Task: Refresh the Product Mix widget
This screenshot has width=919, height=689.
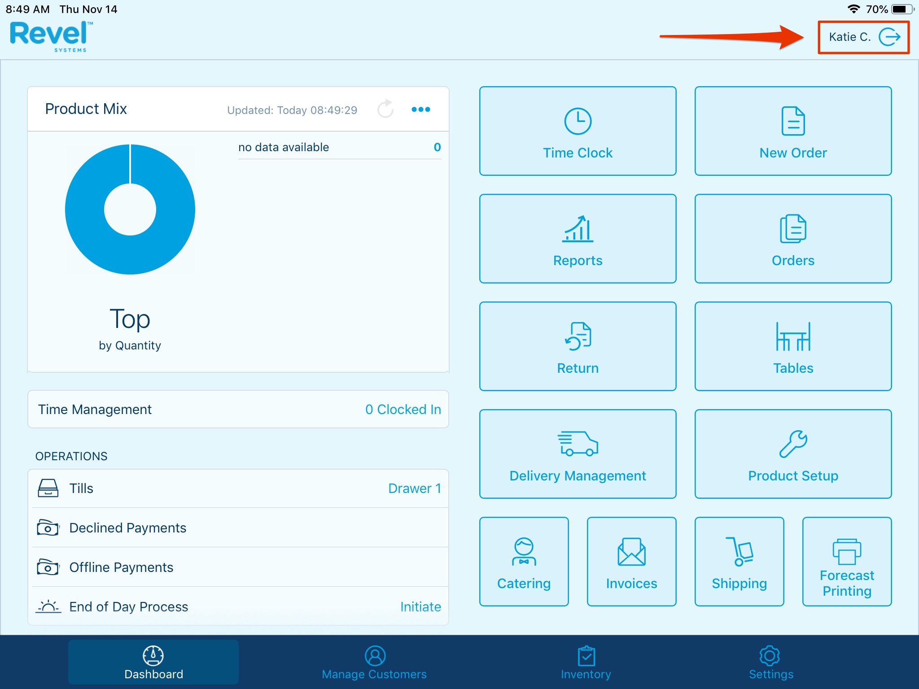Action: tap(385, 109)
